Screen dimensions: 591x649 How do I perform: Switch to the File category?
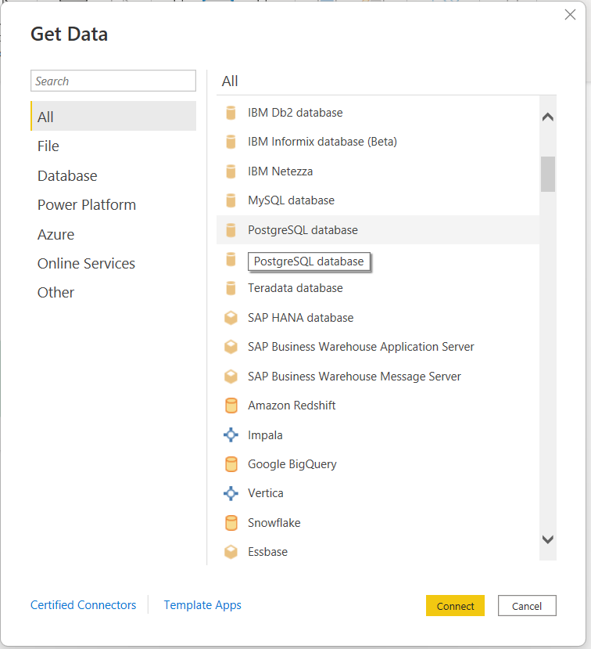click(48, 146)
